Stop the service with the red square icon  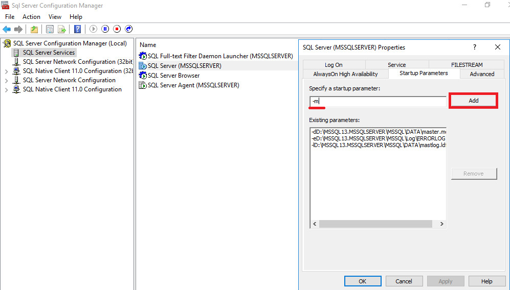click(117, 29)
